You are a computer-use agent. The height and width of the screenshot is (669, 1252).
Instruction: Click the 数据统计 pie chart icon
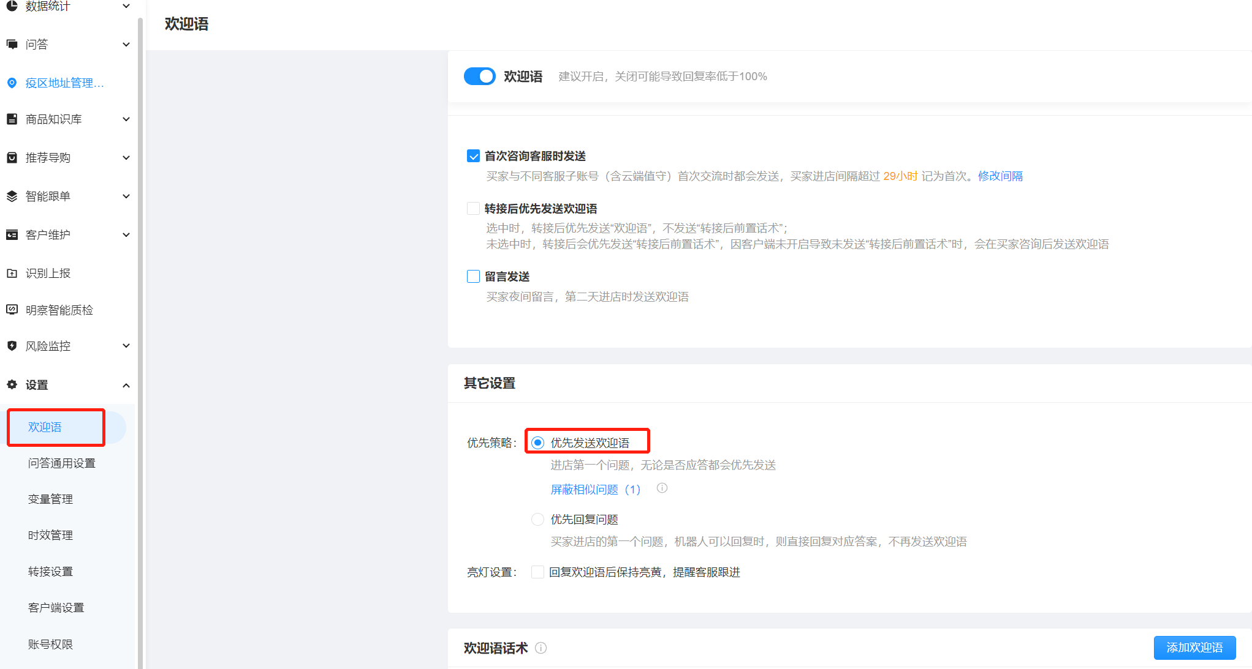tap(12, 6)
